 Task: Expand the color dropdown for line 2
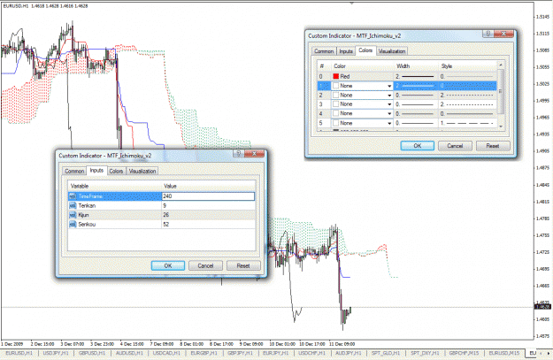click(389, 96)
